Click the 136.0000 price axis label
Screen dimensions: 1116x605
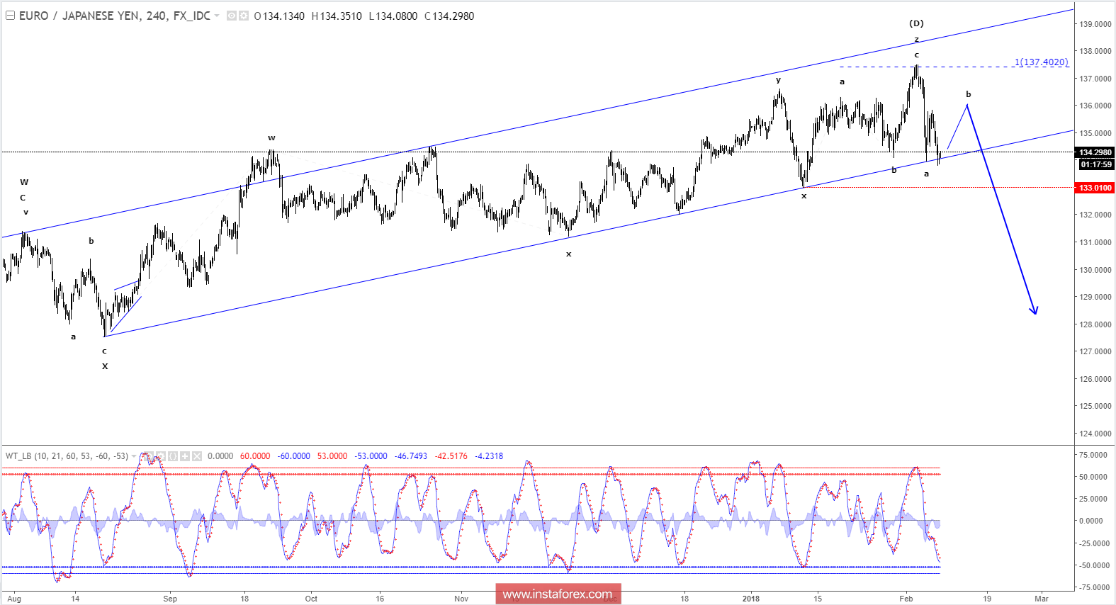[1095, 106]
